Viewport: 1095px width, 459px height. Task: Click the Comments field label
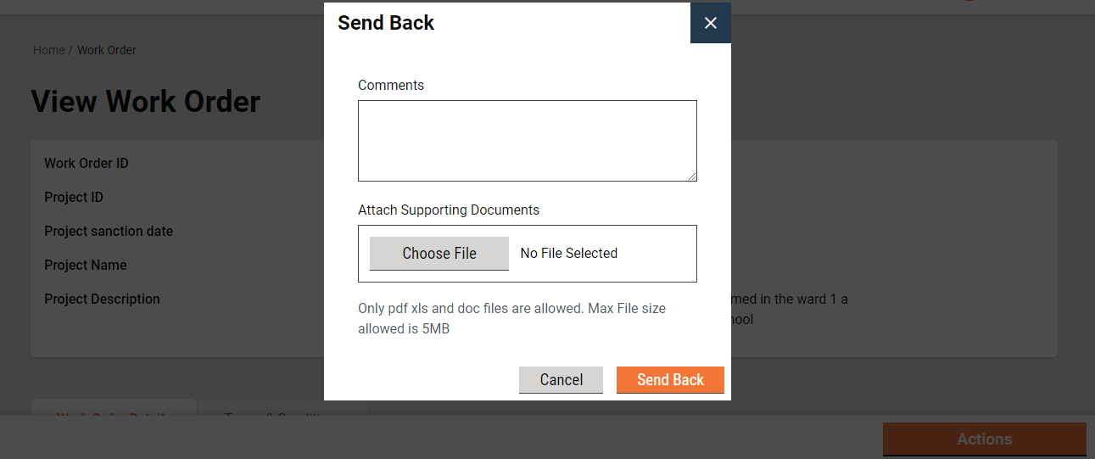(x=391, y=86)
